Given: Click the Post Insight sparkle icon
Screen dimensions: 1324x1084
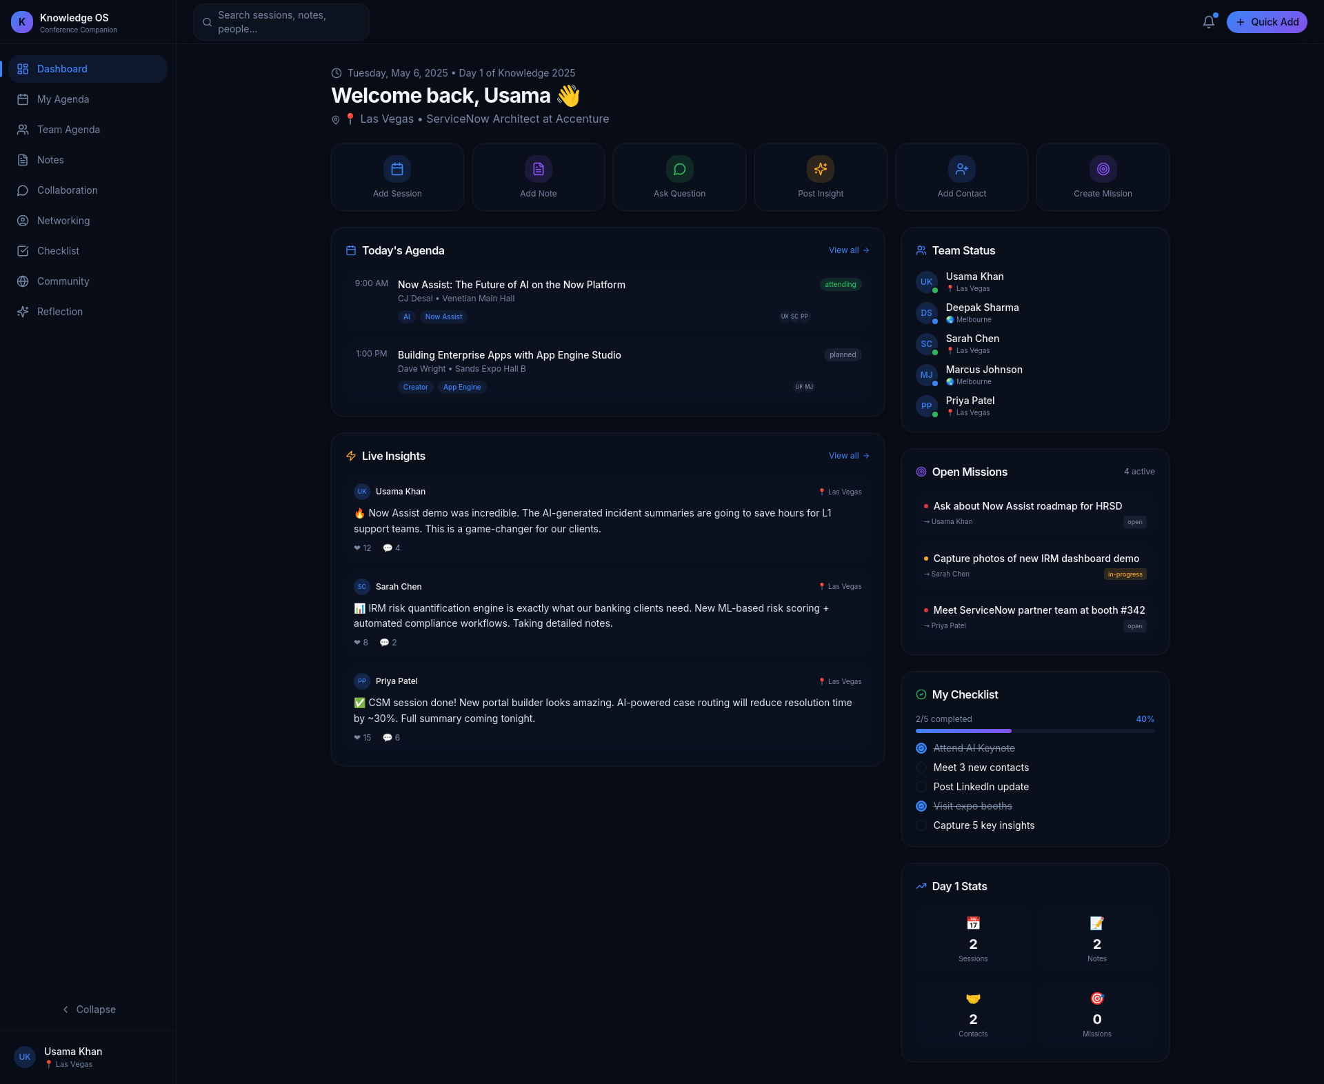Looking at the screenshot, I should (x=821, y=169).
